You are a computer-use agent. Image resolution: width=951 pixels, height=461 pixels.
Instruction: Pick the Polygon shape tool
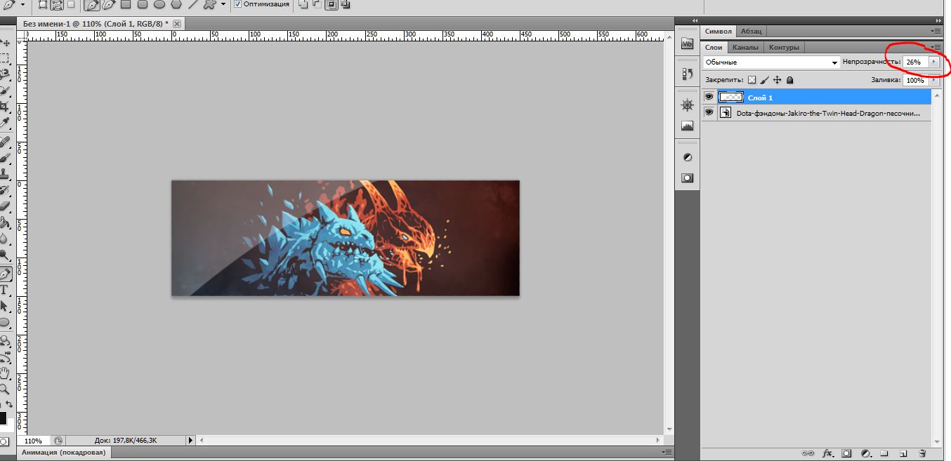pyautogui.click(x=176, y=4)
